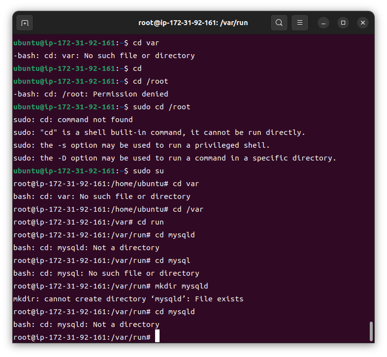Click the first ubuntu prompt 'cd var' line
The image size is (387, 357).
[86, 43]
